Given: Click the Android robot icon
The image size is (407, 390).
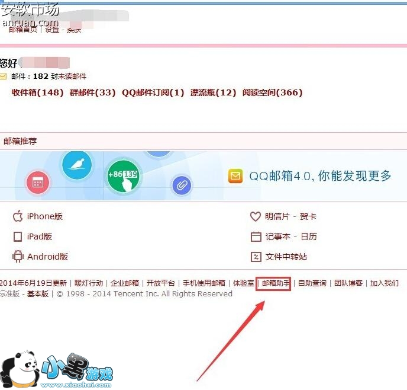Looking at the screenshot, I should pos(18,257).
